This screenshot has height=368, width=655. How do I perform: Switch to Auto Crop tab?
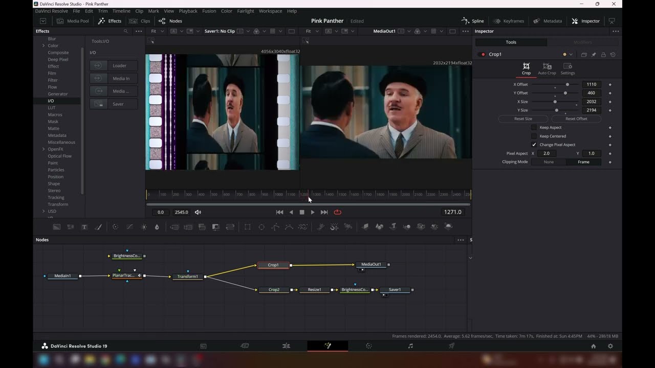547,68
